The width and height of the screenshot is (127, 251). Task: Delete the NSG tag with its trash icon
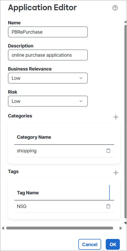tap(108, 206)
